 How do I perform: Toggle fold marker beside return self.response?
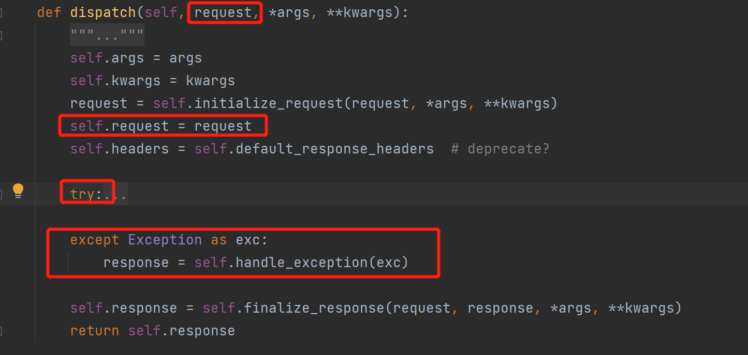click(2, 331)
